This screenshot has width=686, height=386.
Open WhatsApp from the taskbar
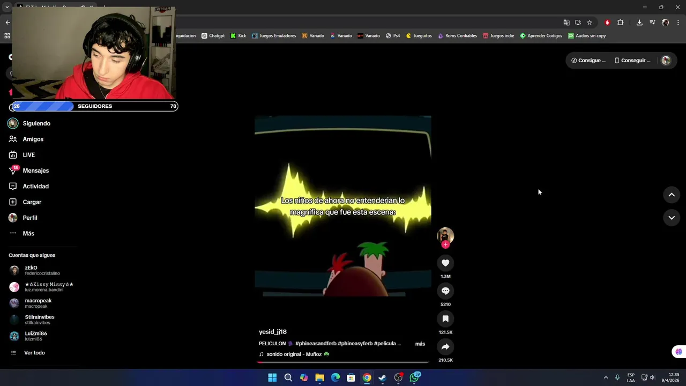414,377
